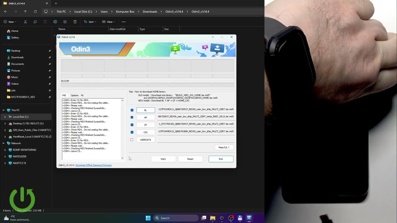Expand the MATEUSZEK network node
The width and height of the screenshot is (397, 223).
click(x=5, y=156)
